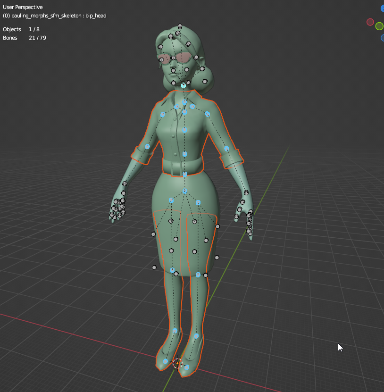Click the 3D cursor at the feet
This screenshot has height=392, width=384.
click(x=177, y=363)
